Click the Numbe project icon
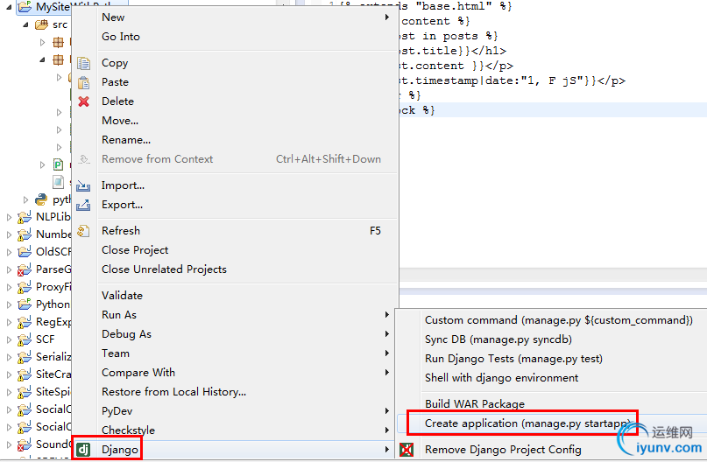 click(x=25, y=234)
